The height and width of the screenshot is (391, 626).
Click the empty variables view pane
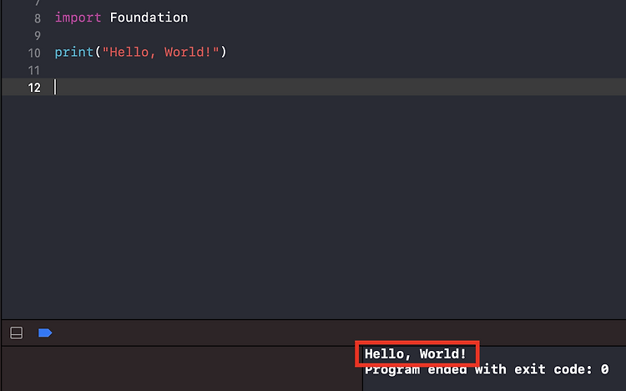[x=182, y=368]
